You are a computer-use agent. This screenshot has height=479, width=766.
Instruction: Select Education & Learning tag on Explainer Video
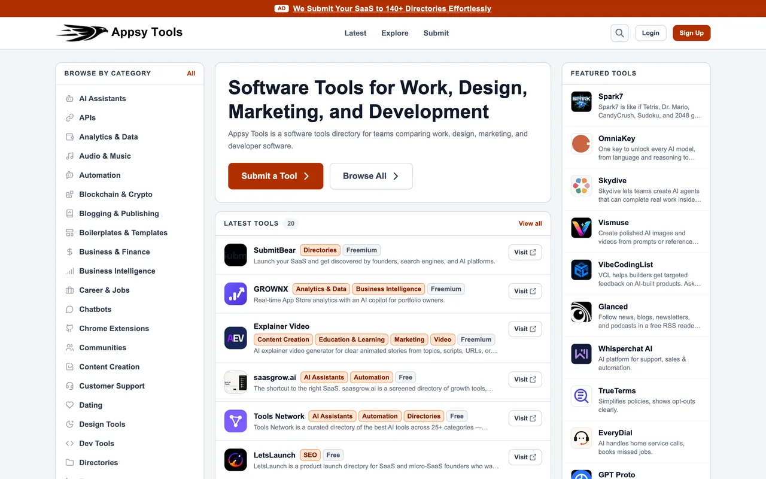pos(352,339)
